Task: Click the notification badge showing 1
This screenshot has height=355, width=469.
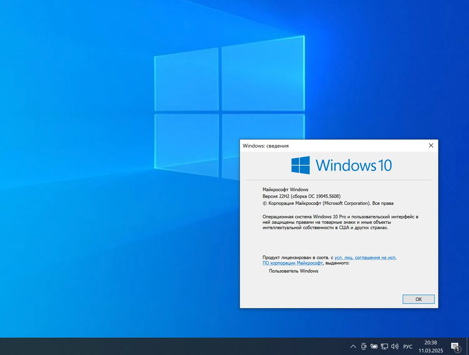Action: pyautogui.click(x=458, y=350)
